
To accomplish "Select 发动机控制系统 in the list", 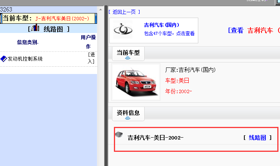I will pyautogui.click(x=25, y=59).
